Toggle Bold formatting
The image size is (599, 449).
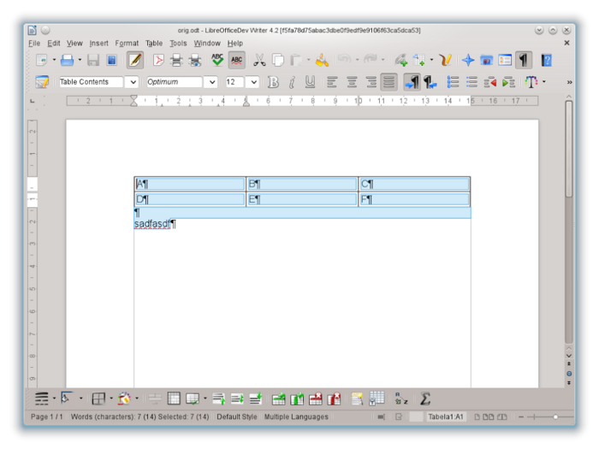pyautogui.click(x=273, y=82)
